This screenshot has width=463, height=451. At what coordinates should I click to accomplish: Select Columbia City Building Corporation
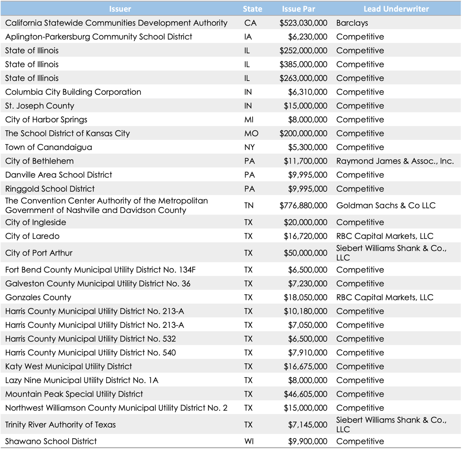[73, 92]
